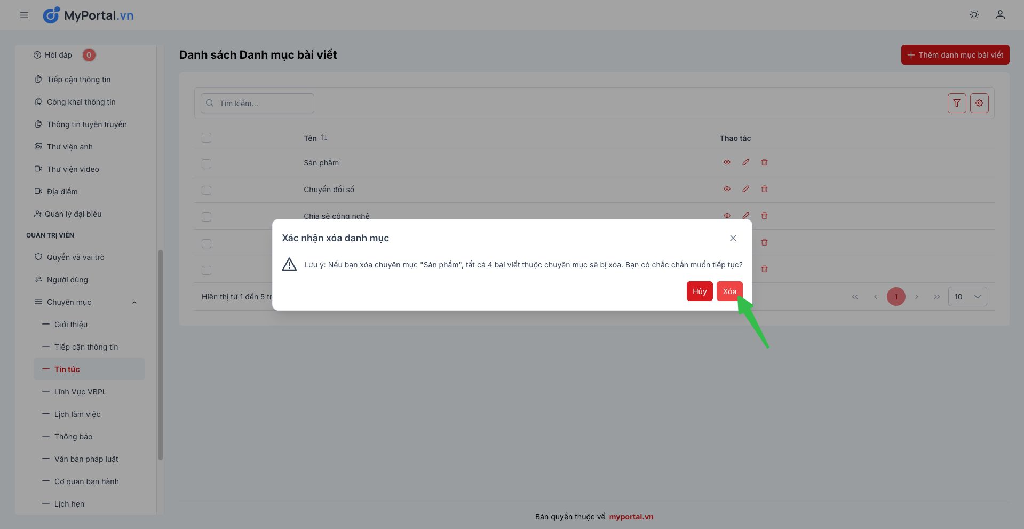1024x529 pixels.
Task: Click edit pencil for Chuyển đổi số row
Action: pos(745,189)
